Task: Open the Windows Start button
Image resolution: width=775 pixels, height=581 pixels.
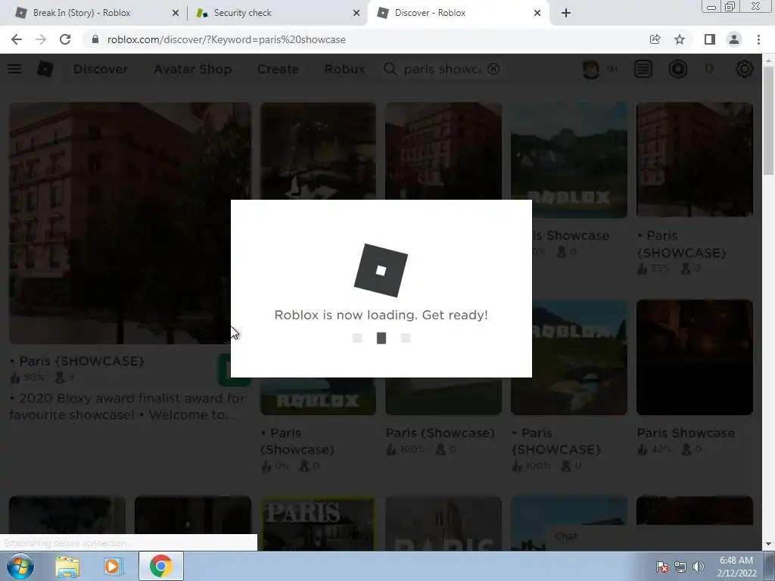Action: pyautogui.click(x=20, y=566)
